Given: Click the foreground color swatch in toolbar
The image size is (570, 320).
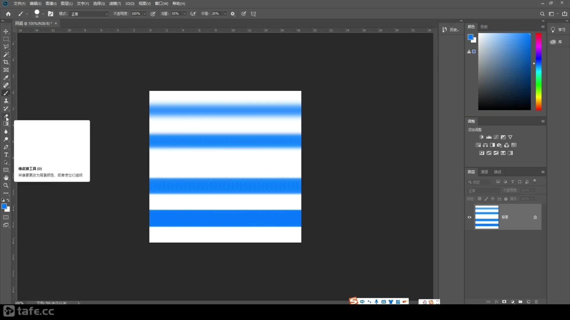Looking at the screenshot, I should tap(4, 206).
